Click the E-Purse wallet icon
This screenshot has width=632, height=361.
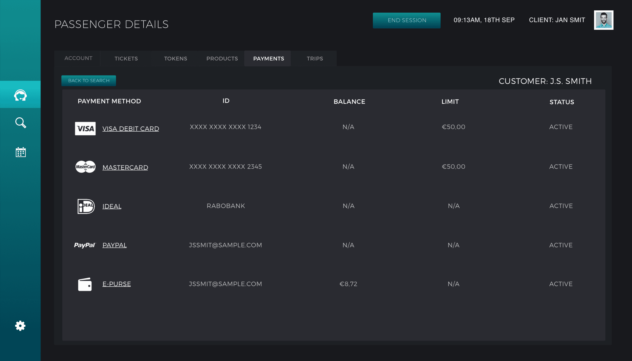pos(85,284)
